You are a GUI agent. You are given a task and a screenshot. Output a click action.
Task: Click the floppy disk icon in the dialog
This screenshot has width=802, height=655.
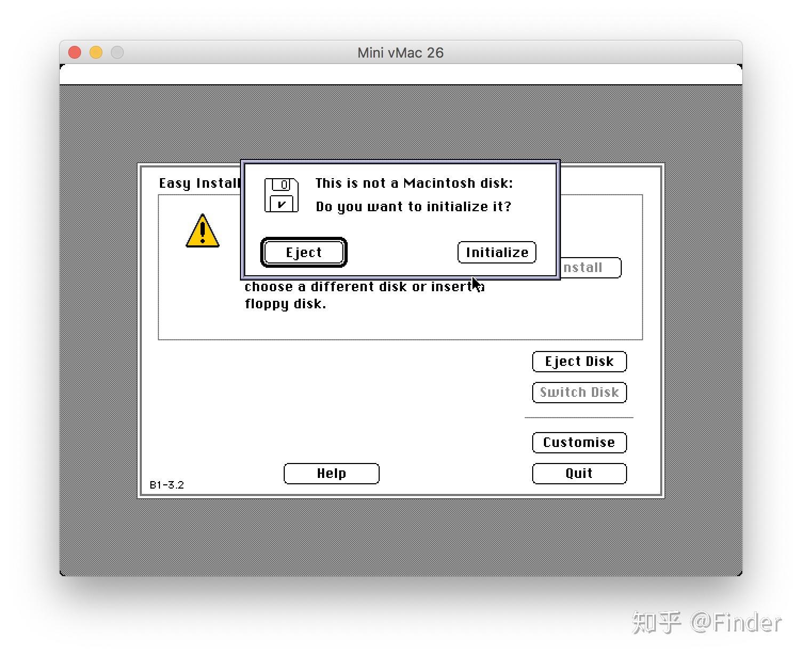[x=281, y=194]
